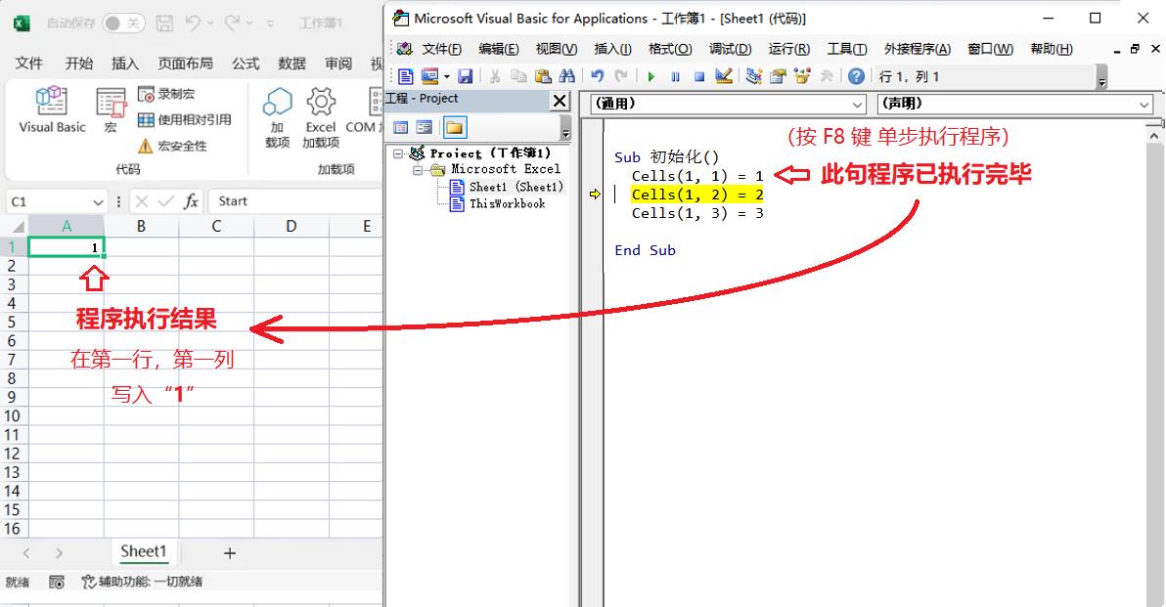The image size is (1166, 607).
Task: Click the Save disk icon in VBA toolbar
Action: click(466, 76)
